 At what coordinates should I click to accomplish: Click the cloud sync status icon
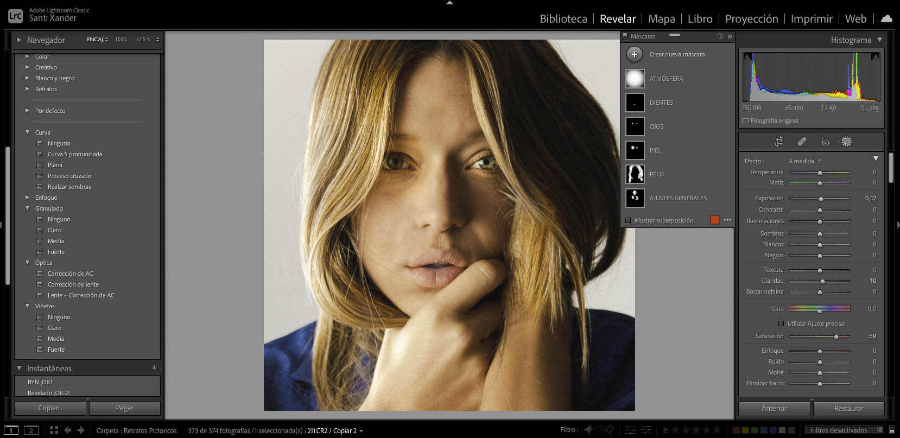tap(886, 18)
